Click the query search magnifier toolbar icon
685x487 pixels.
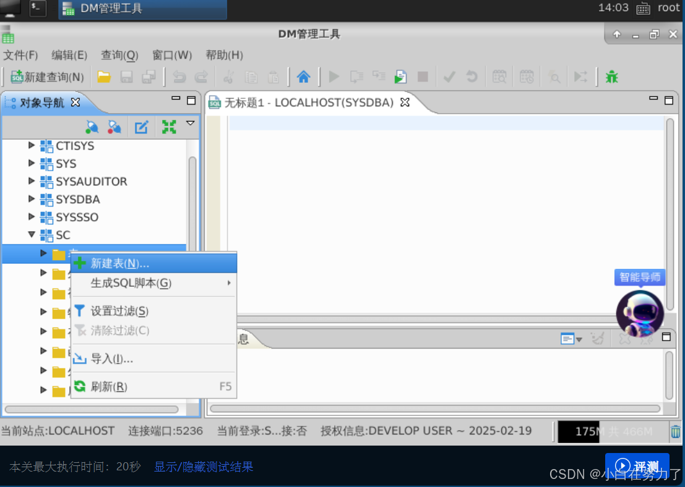(x=554, y=77)
